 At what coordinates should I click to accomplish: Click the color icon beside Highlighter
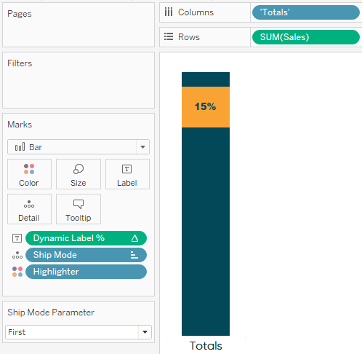[x=17, y=272]
